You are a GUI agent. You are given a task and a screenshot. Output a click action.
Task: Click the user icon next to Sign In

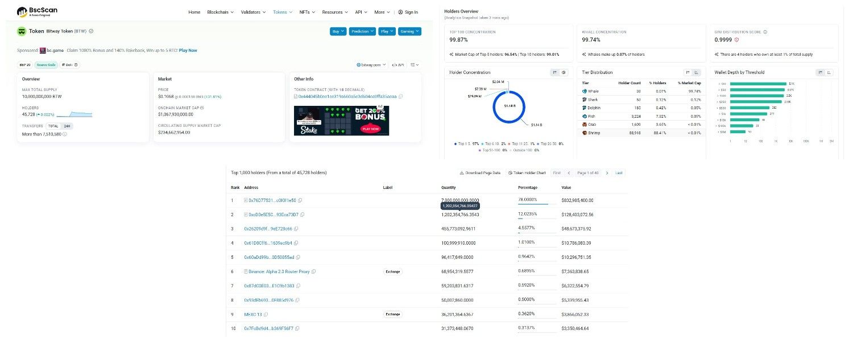pos(400,12)
